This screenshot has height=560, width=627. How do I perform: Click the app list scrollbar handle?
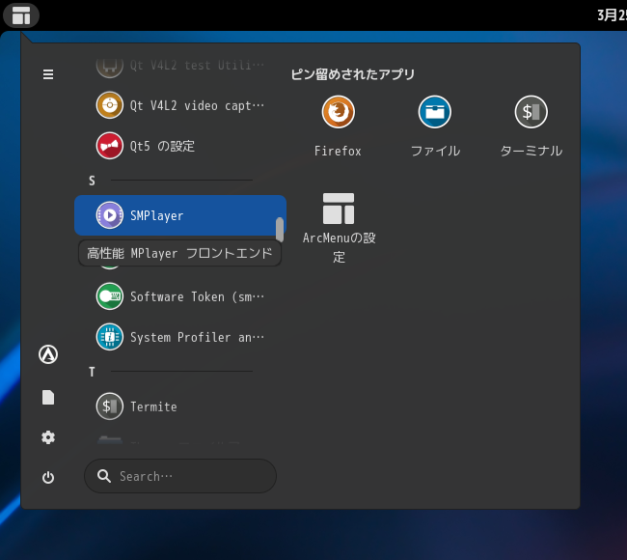[x=280, y=230]
